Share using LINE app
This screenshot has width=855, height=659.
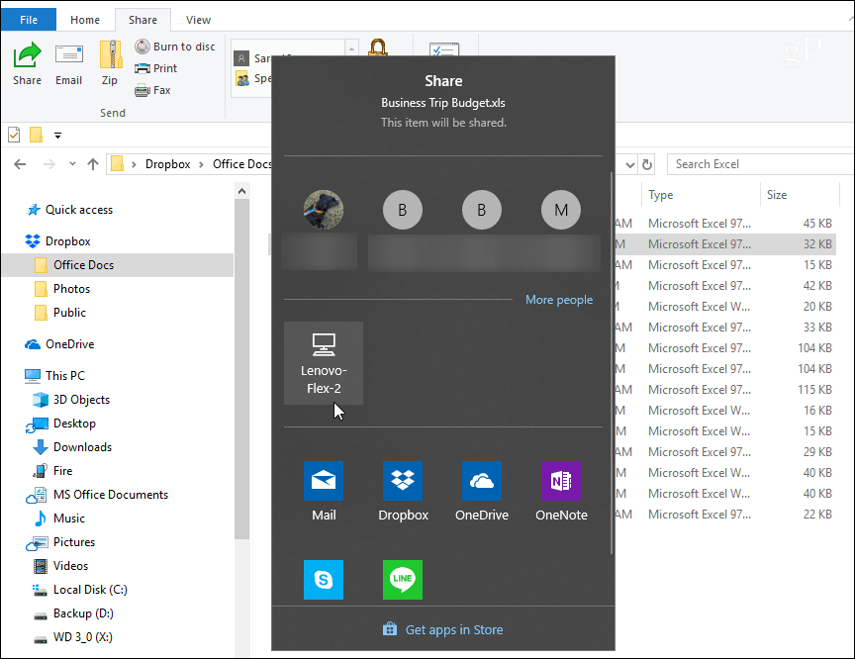click(403, 580)
